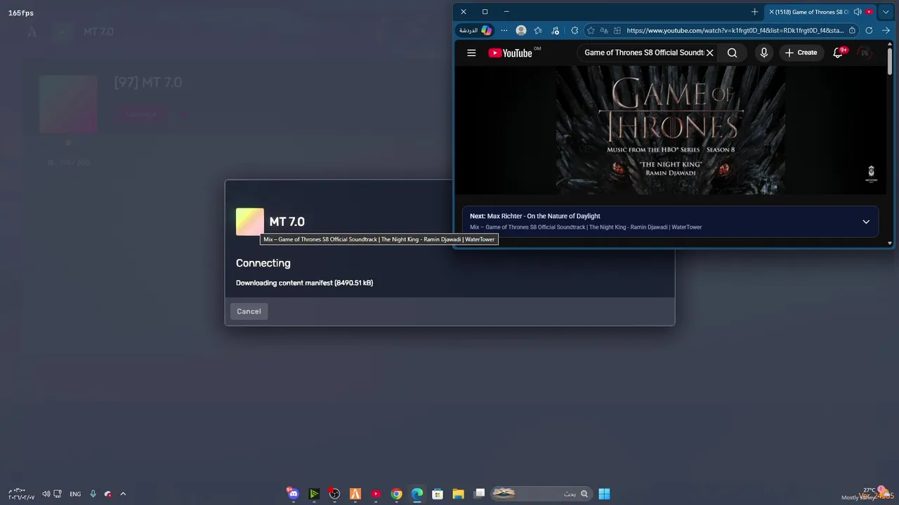Switch ENG input language indicator

(75, 494)
